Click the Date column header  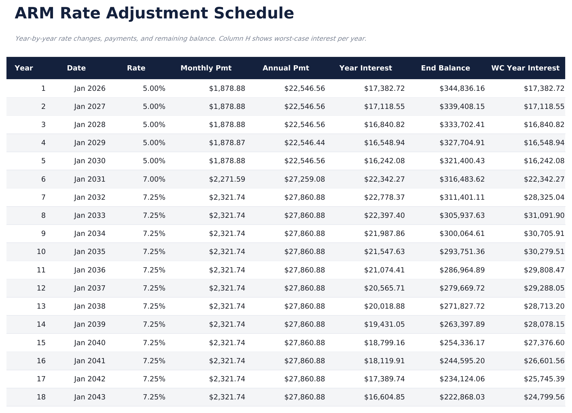pyautogui.click(x=76, y=68)
